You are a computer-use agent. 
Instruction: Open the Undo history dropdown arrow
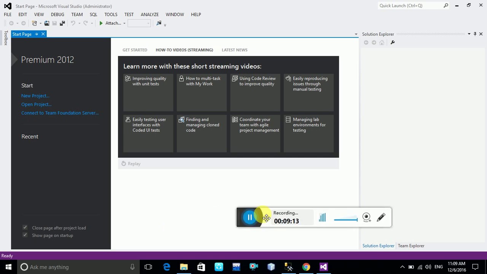point(79,24)
